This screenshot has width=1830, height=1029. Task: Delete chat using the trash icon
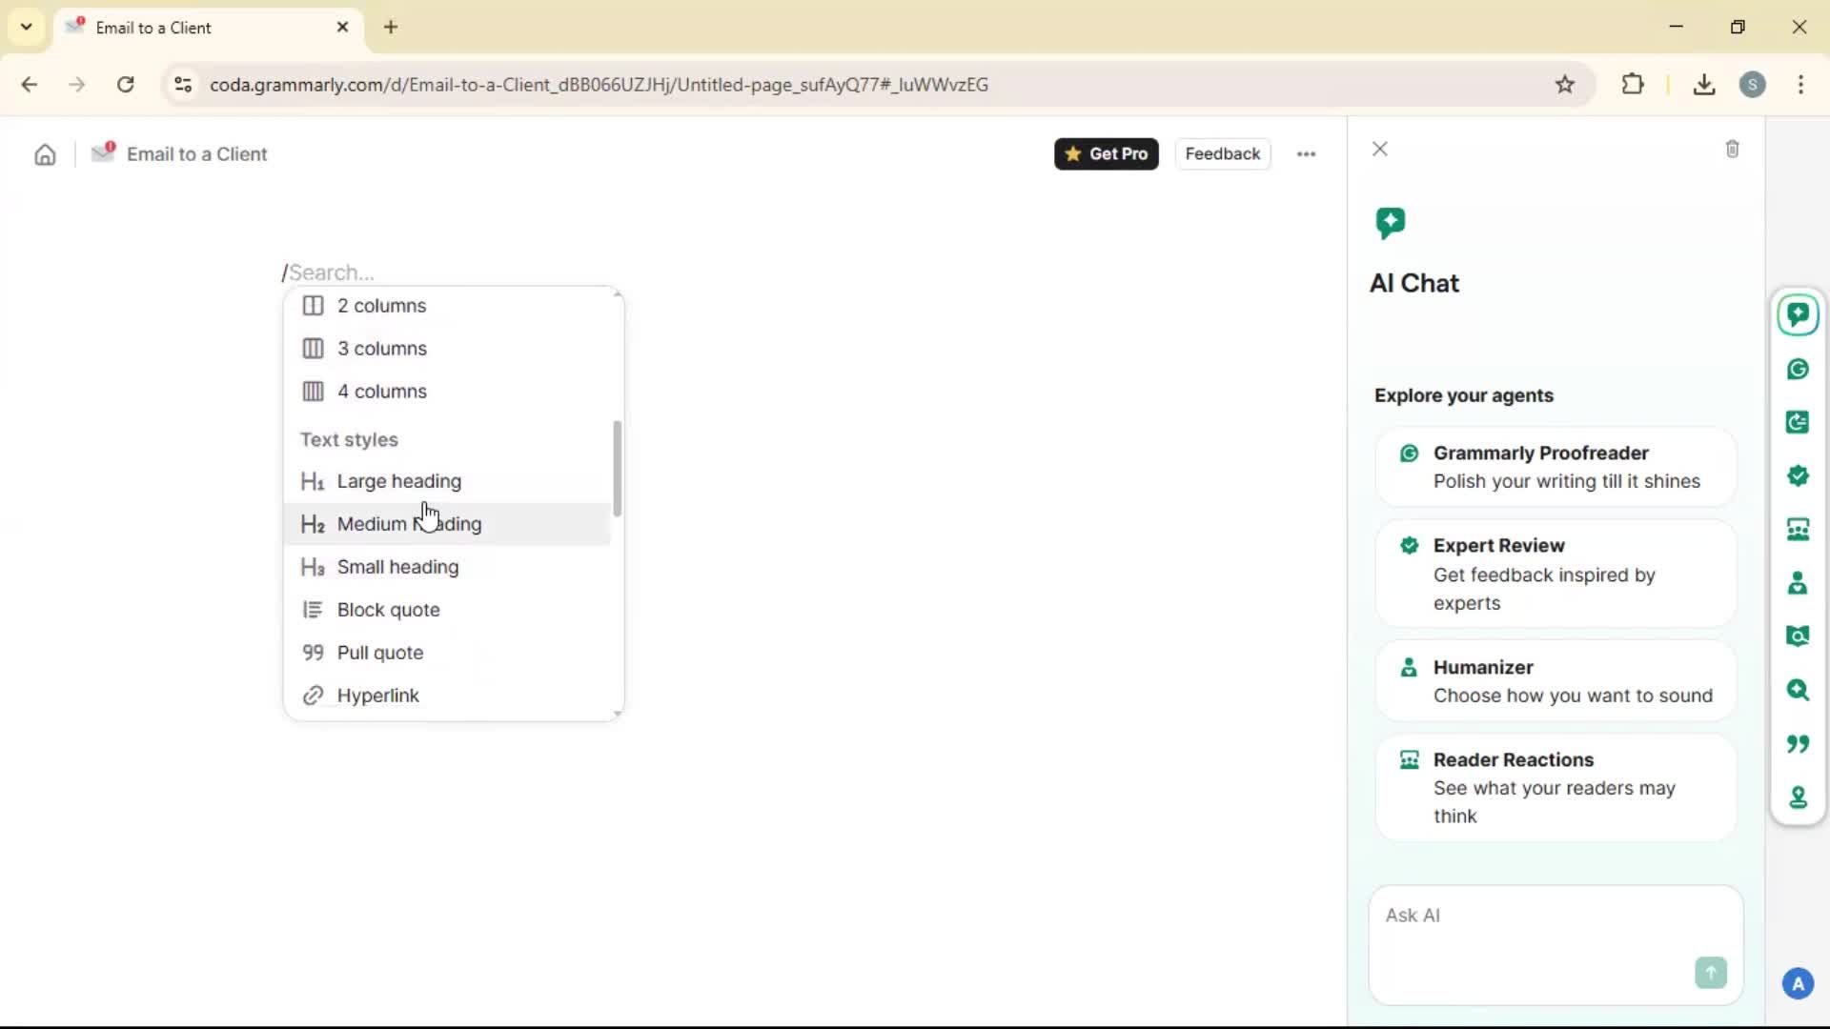click(x=1732, y=150)
